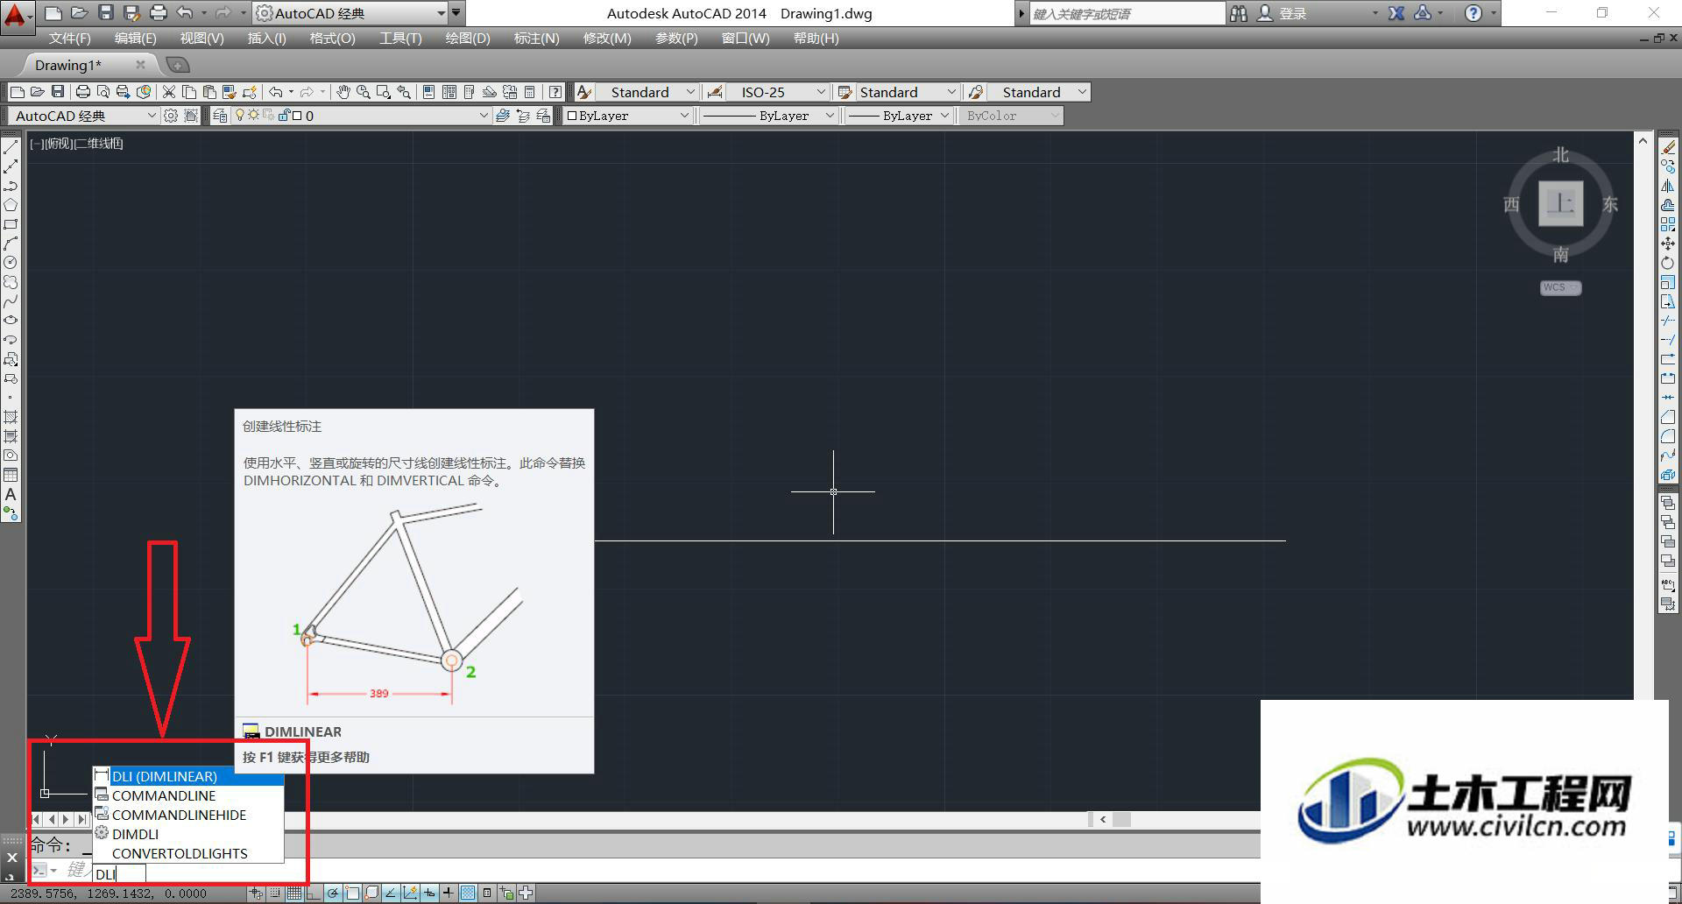The width and height of the screenshot is (1682, 904).
Task: Open the ByLayer color dropdown
Action: click(x=628, y=116)
